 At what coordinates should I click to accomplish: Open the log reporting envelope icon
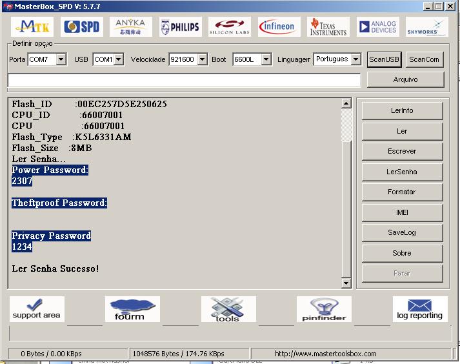(x=420, y=309)
